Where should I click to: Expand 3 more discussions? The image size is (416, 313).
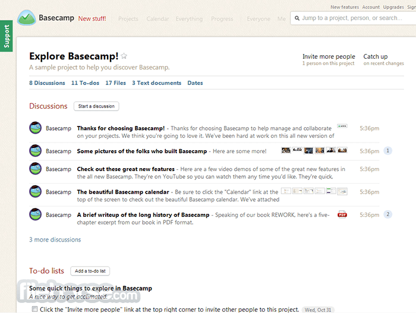point(55,239)
